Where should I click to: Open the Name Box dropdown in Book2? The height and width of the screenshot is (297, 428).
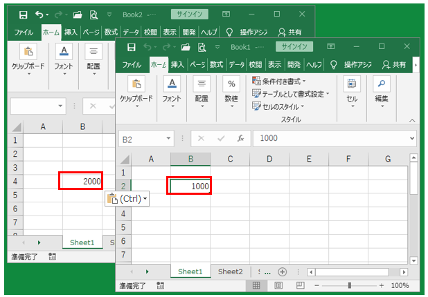60,106
